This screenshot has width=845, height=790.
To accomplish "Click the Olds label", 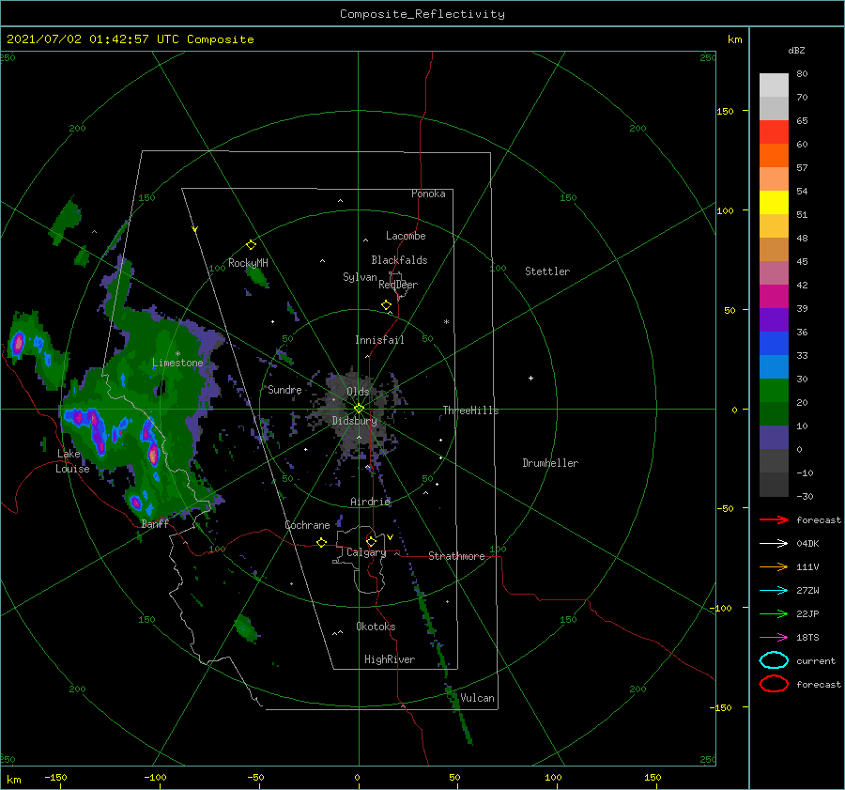I will pyautogui.click(x=358, y=392).
